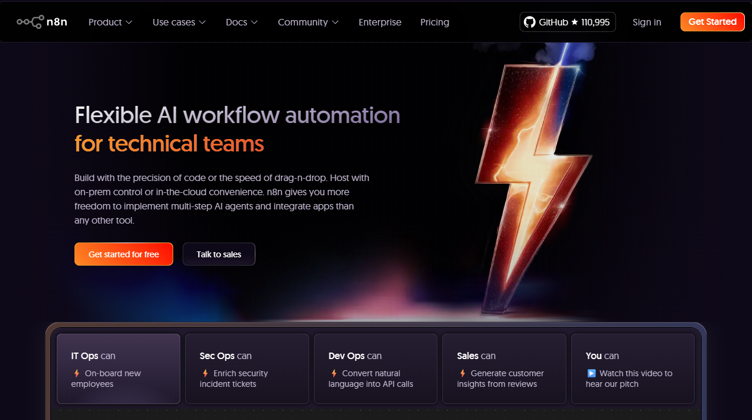Expand the Product dropdown menu
This screenshot has width=752, height=420.
(x=110, y=22)
